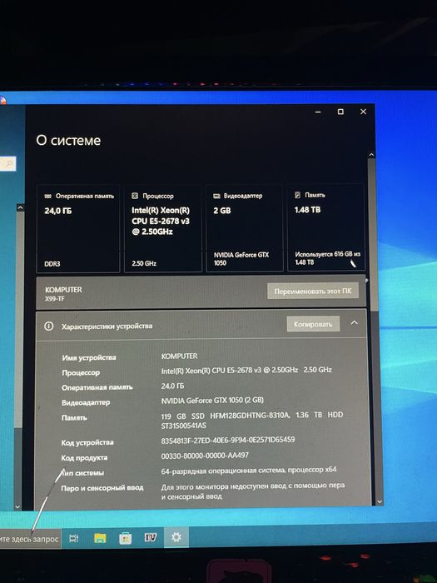Click the taskbar search input field
The height and width of the screenshot is (583, 437).
(29, 539)
